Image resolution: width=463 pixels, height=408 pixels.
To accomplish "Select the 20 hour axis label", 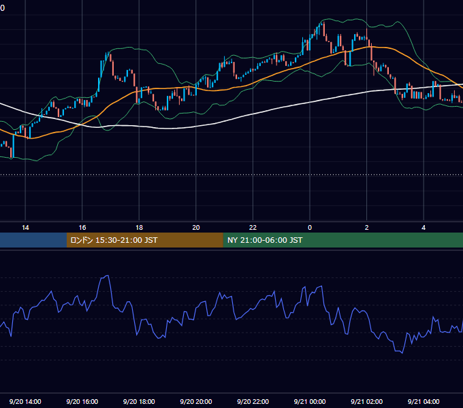I will click(196, 228).
